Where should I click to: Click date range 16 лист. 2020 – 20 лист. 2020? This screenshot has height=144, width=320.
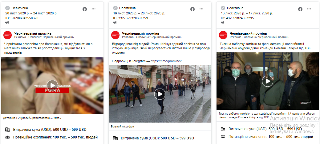coord(139,13)
